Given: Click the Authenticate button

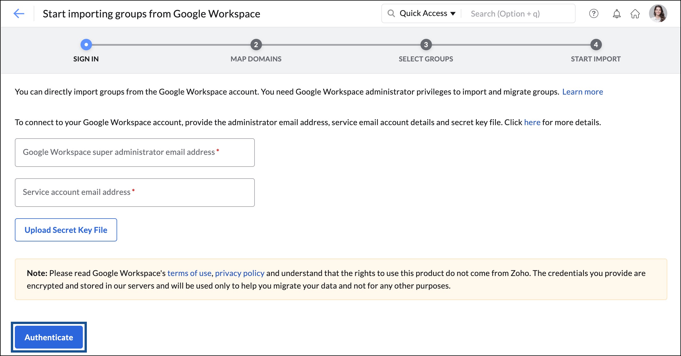Looking at the screenshot, I should (x=49, y=337).
